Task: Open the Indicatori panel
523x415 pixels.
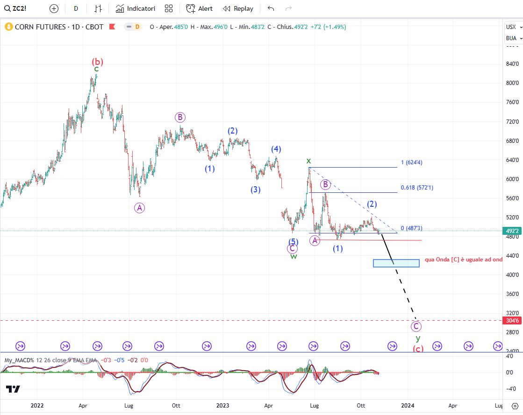Action: coord(136,9)
